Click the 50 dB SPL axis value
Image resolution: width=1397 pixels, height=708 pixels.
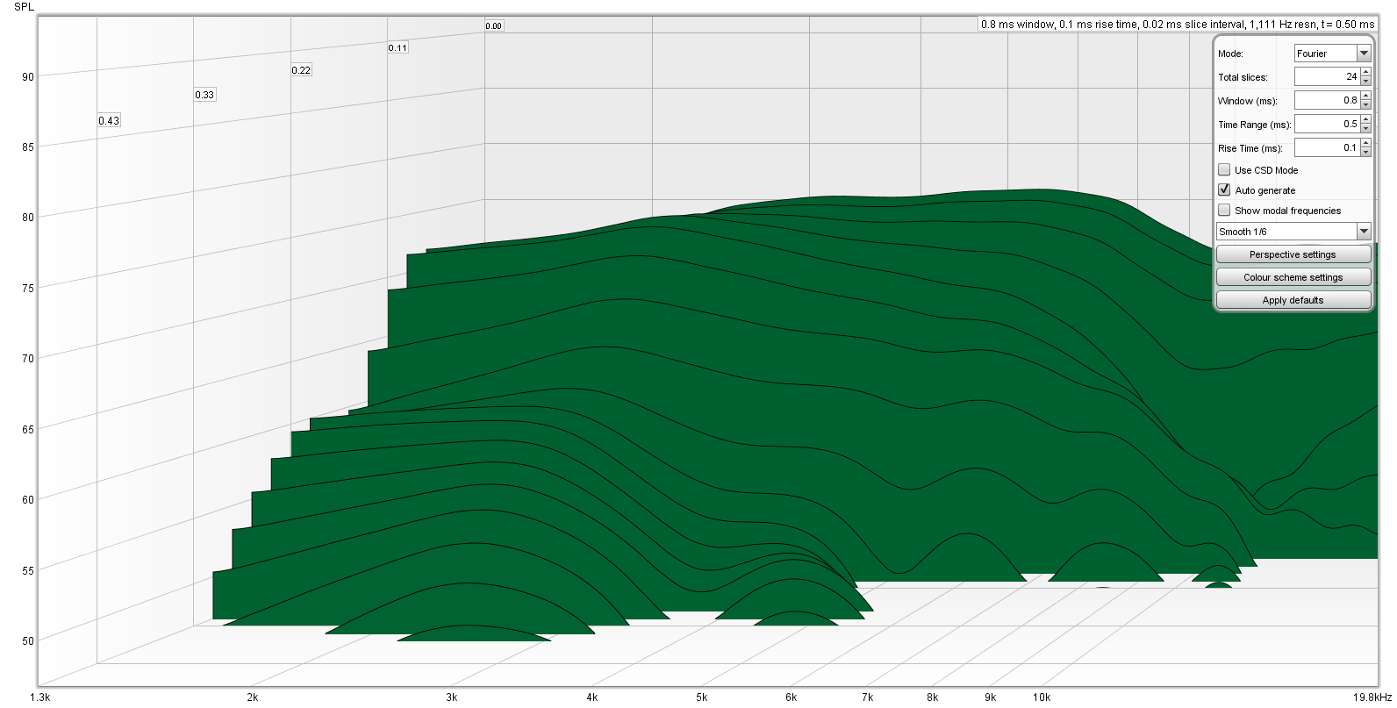28,641
